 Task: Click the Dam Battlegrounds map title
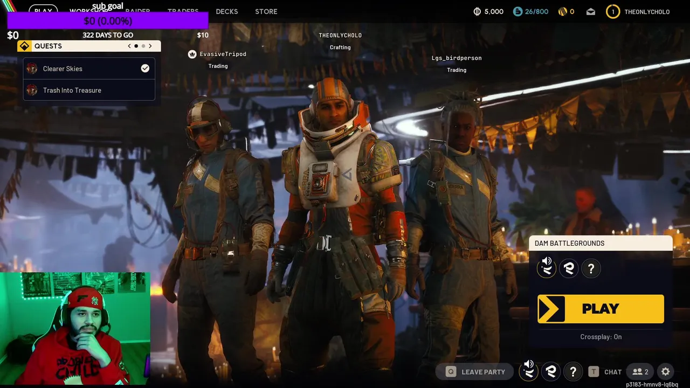pyautogui.click(x=569, y=243)
